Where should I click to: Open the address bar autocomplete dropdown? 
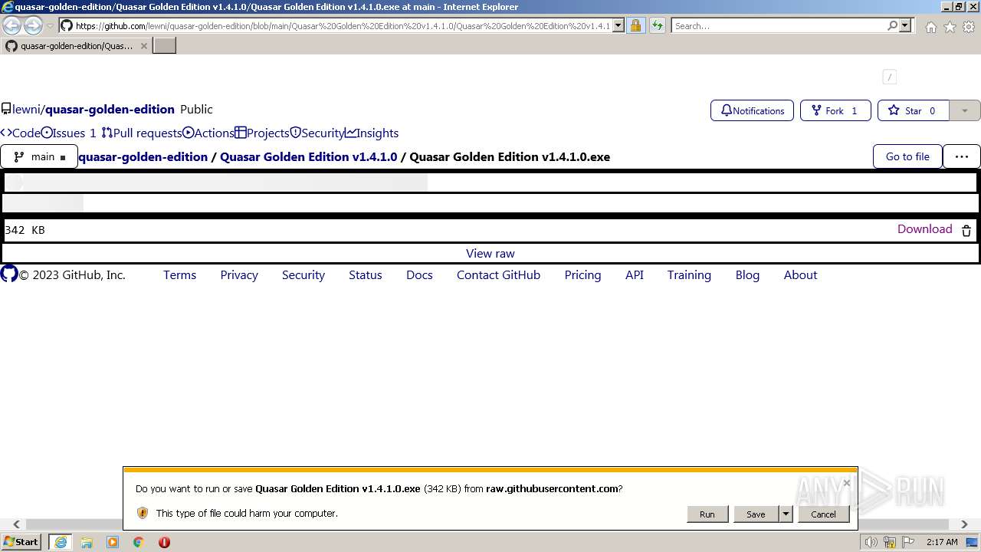pos(618,25)
